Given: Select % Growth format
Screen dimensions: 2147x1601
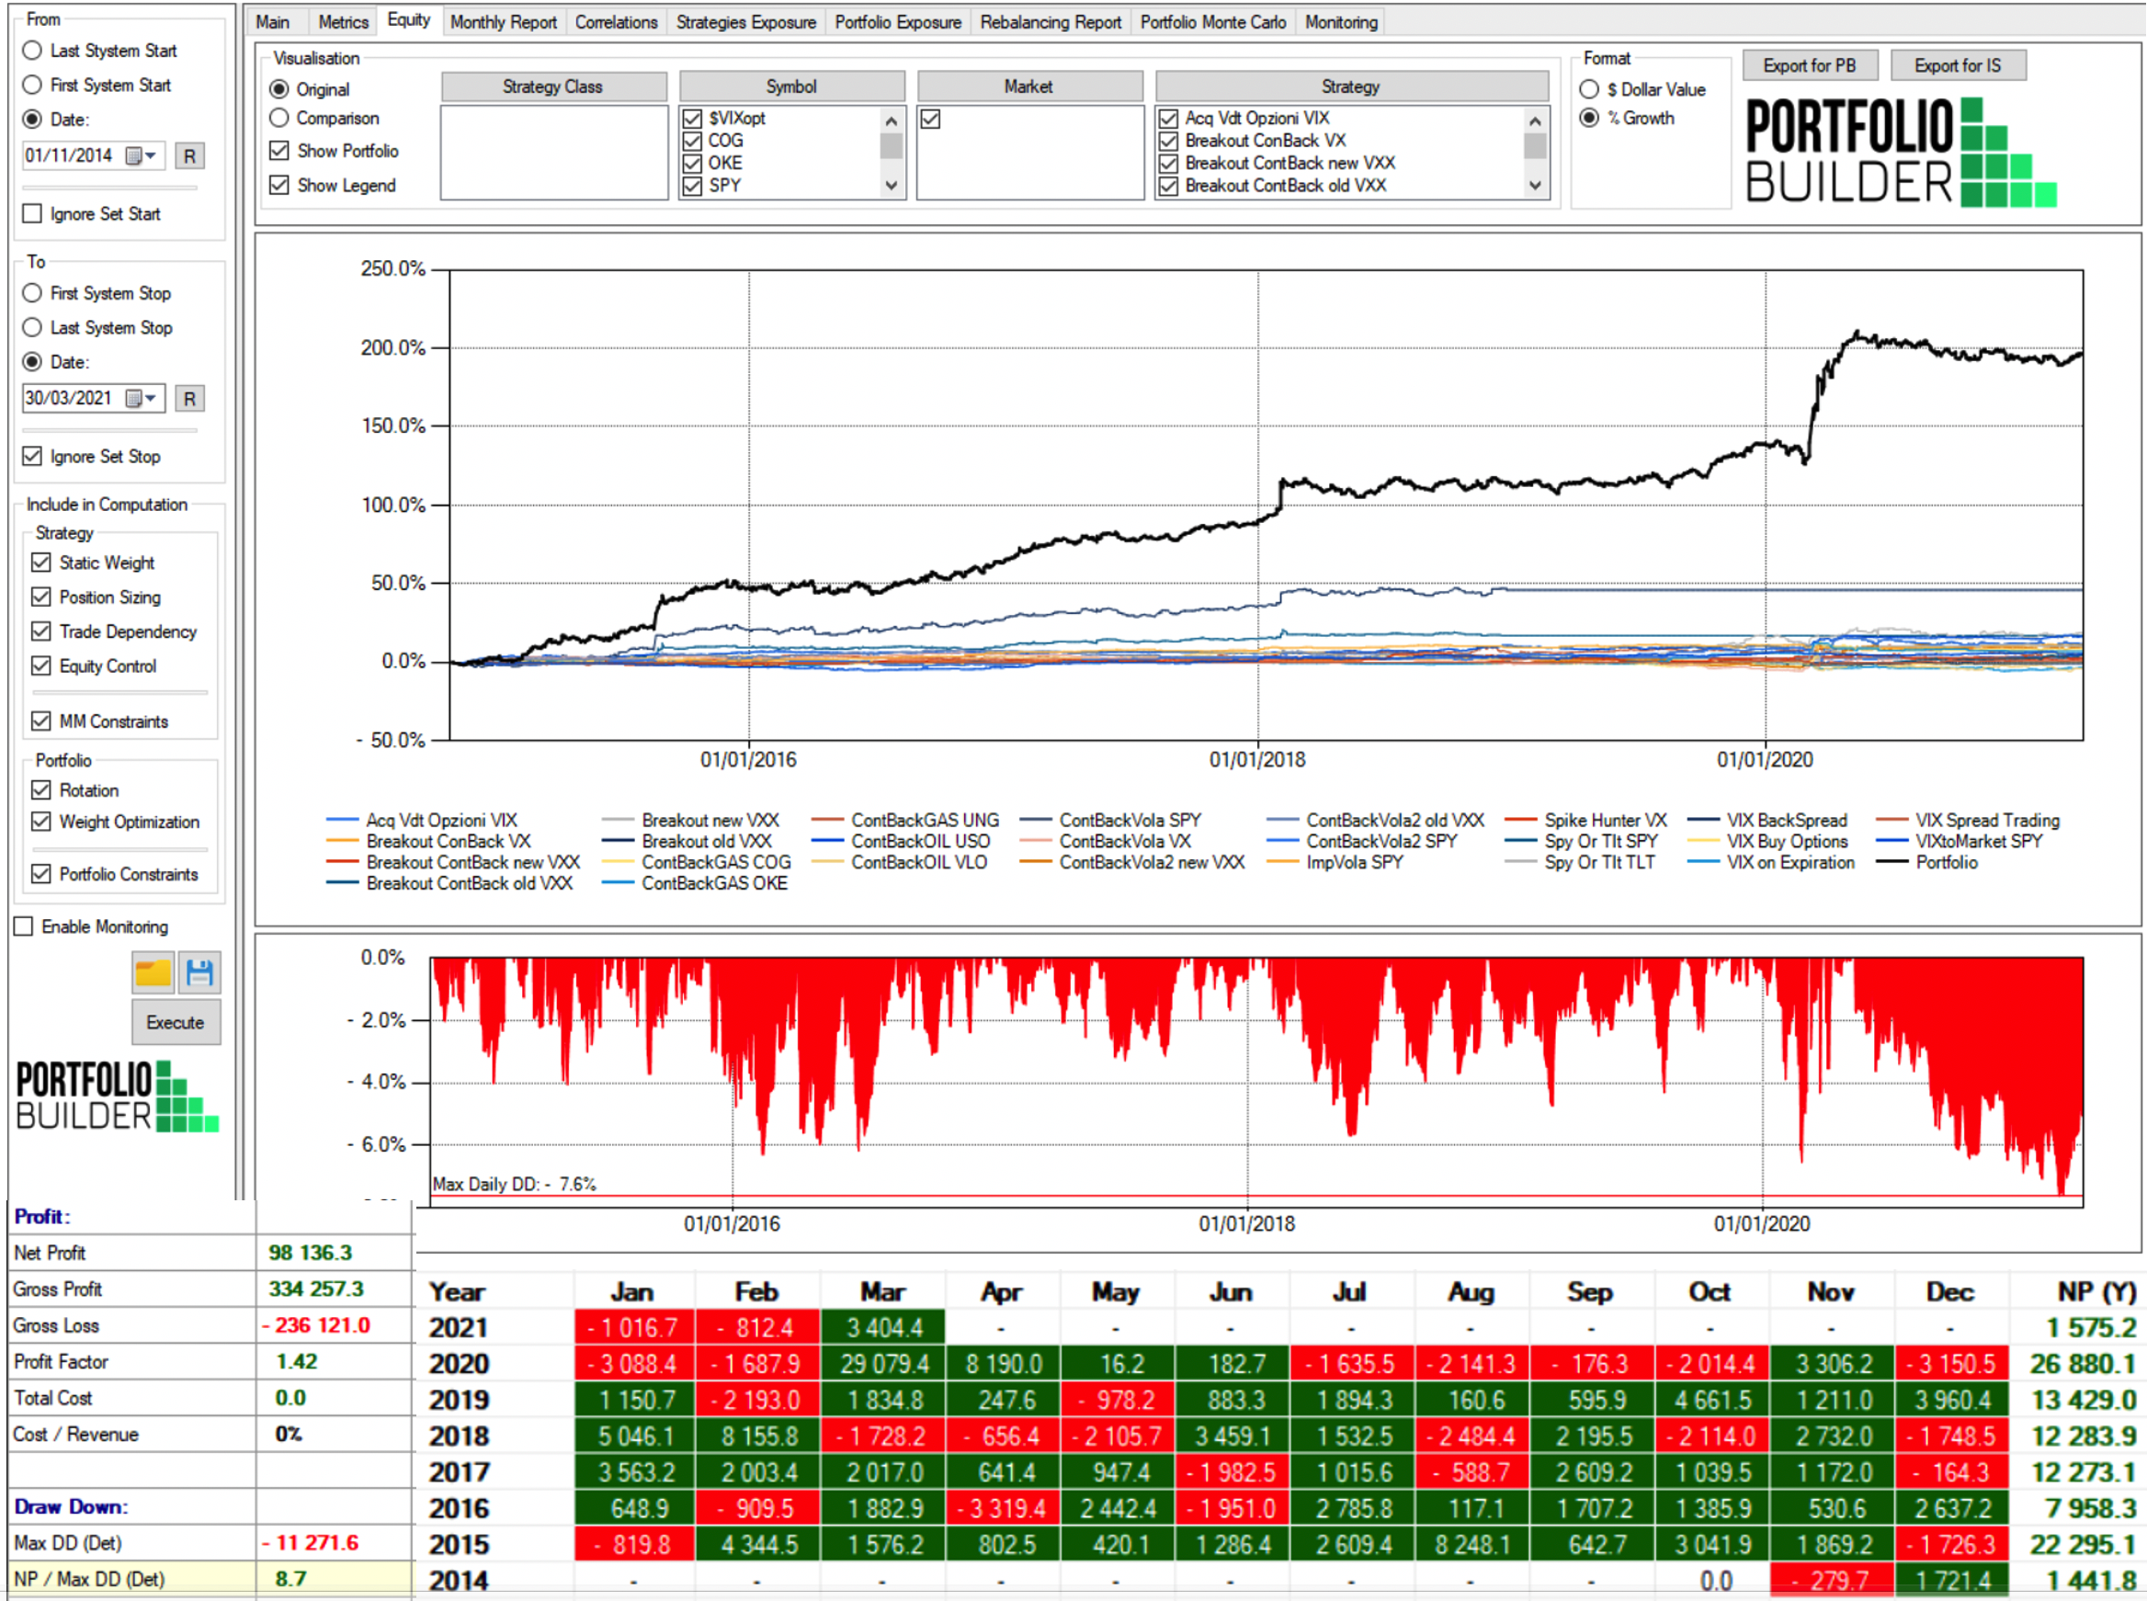Looking at the screenshot, I should tap(1589, 118).
